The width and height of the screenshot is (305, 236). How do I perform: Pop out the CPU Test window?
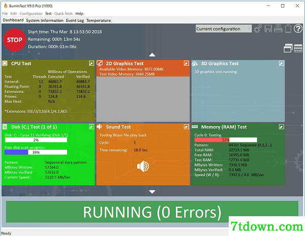tap(91, 63)
